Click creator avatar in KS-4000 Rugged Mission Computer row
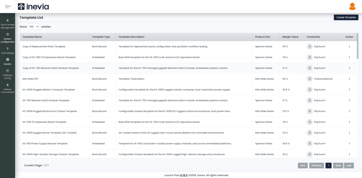362x178 pixels. coord(309,90)
